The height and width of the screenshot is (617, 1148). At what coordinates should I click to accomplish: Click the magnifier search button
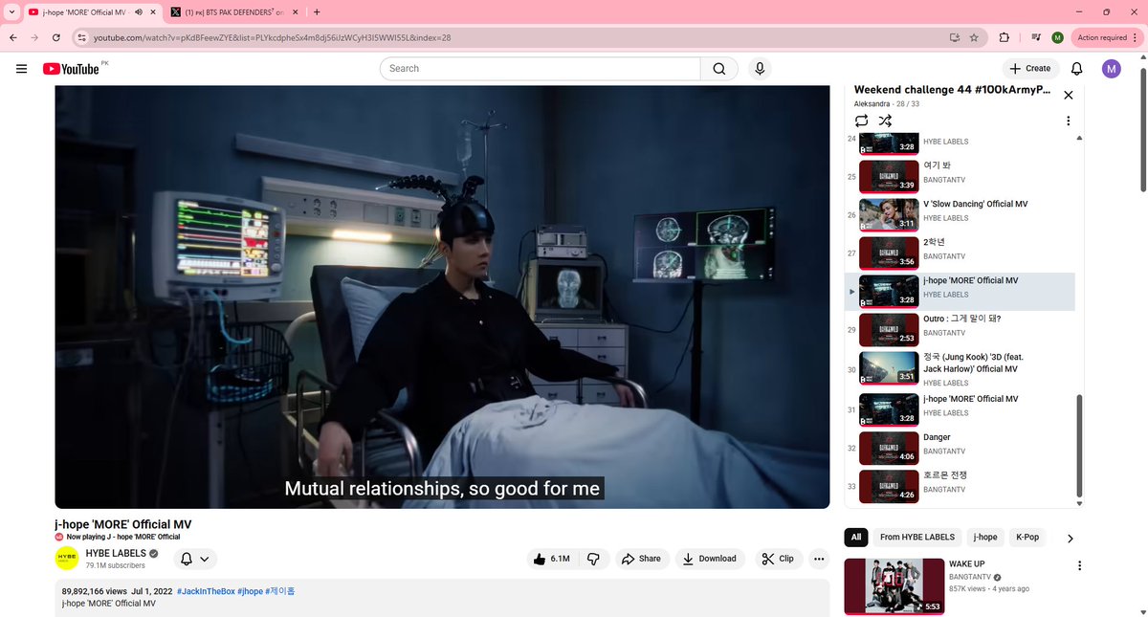coord(719,69)
